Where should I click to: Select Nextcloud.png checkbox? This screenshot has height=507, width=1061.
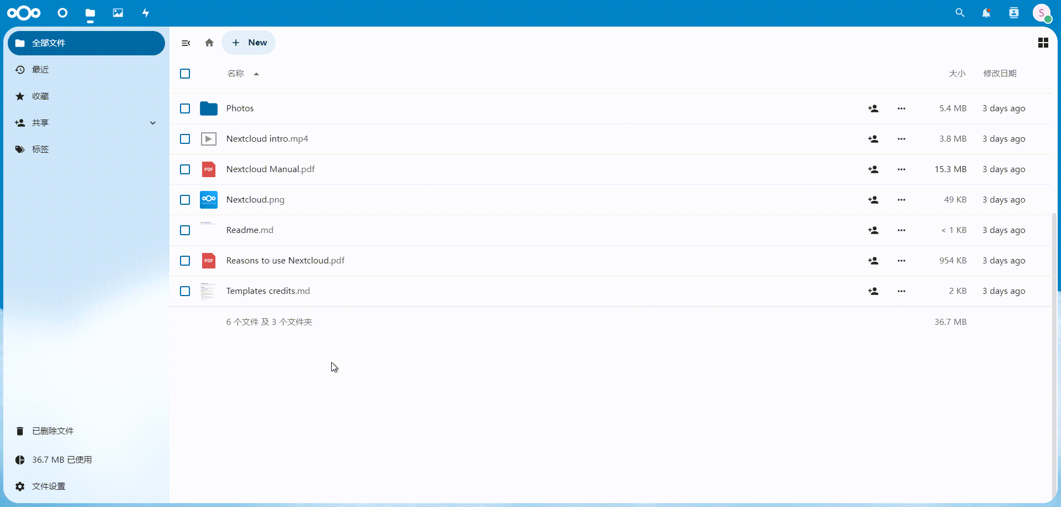point(185,200)
